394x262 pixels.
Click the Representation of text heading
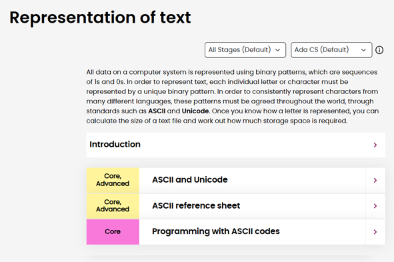pos(100,17)
